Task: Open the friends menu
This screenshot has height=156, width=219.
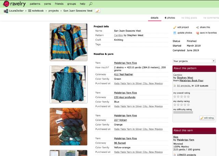Action: click(59, 4)
